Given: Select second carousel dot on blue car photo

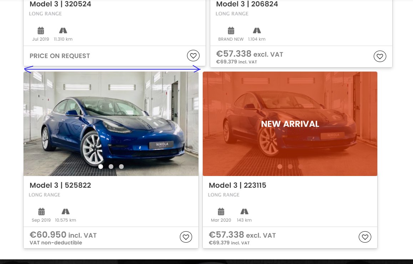Looking at the screenshot, I should (111, 166).
